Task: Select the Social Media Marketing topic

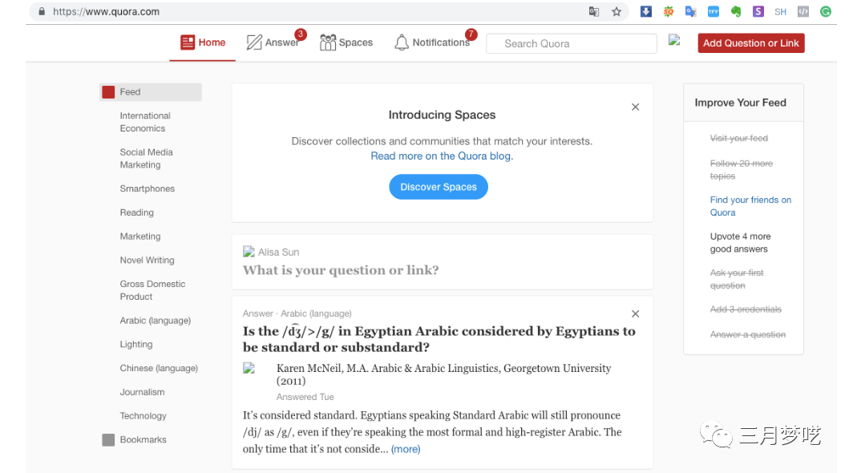Action: (x=146, y=159)
